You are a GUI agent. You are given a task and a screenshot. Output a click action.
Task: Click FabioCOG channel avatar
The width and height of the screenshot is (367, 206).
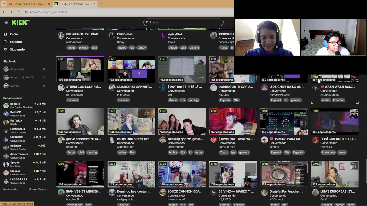[x=315, y=140]
